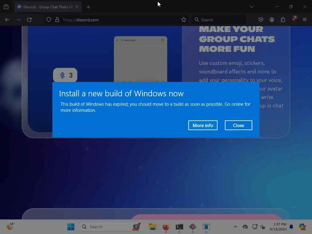Close the Discord browser tab

pyautogui.click(x=77, y=7)
